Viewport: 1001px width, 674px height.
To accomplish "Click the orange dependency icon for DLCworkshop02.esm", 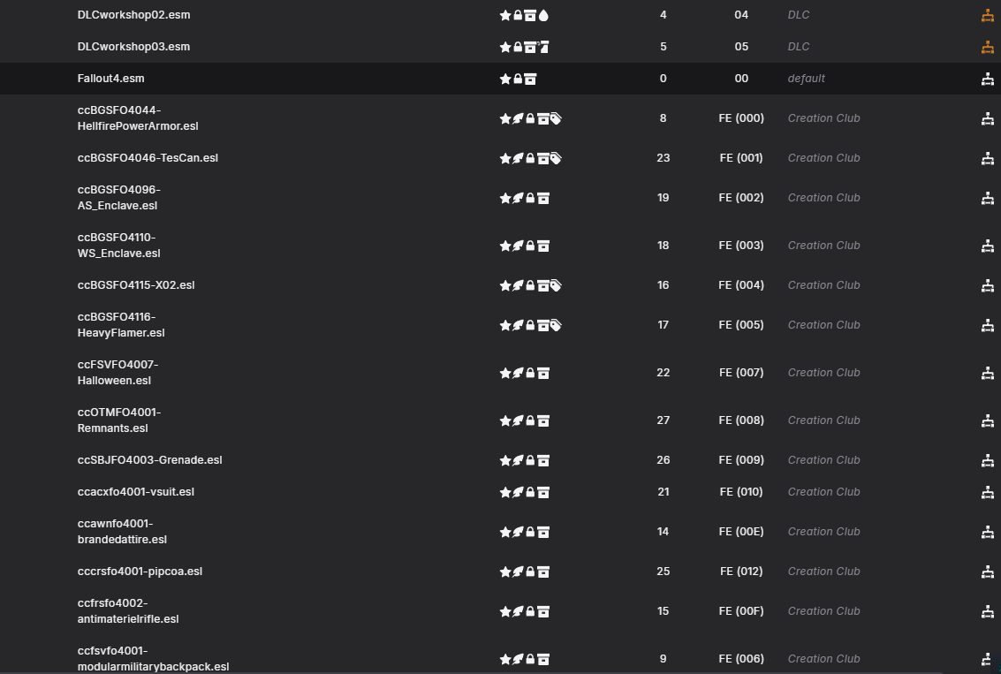I will pos(988,15).
